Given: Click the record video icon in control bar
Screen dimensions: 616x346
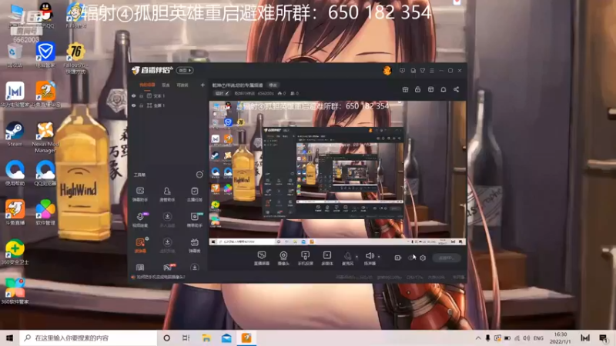Looking at the screenshot, I should coord(397,258).
